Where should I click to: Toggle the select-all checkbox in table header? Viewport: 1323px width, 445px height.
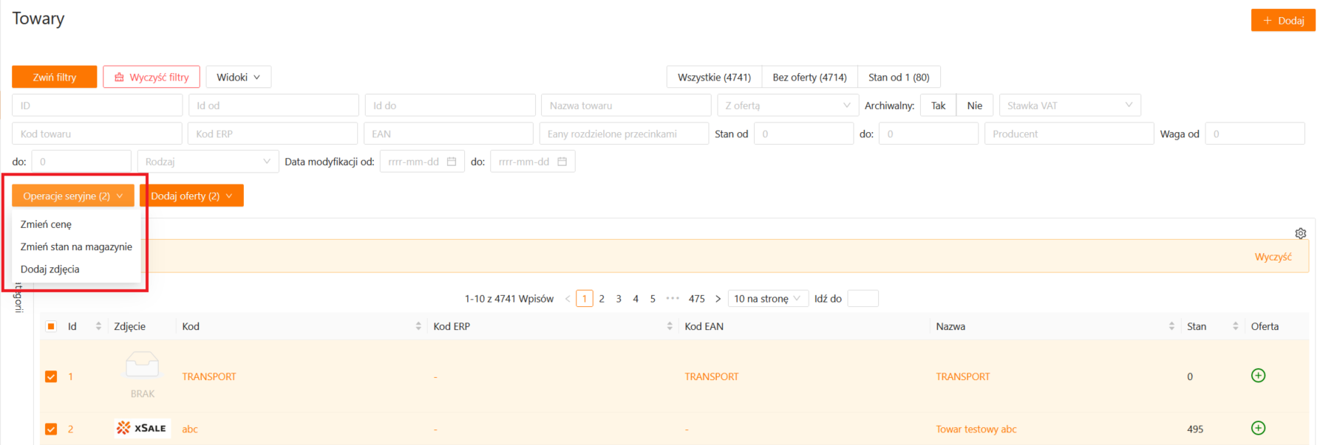(x=51, y=326)
